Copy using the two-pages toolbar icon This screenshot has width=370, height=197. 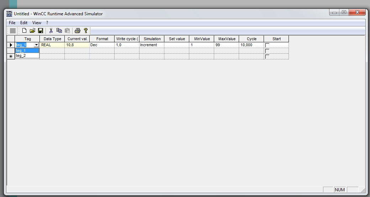tap(59, 31)
